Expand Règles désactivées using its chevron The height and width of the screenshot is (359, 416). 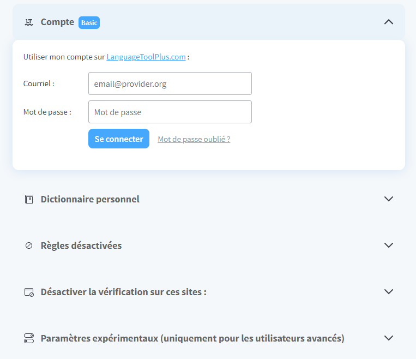coord(388,246)
